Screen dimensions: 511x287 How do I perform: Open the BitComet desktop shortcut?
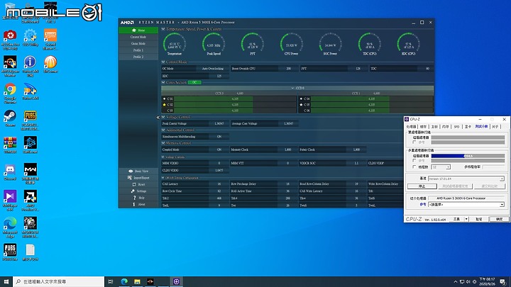[50, 64]
